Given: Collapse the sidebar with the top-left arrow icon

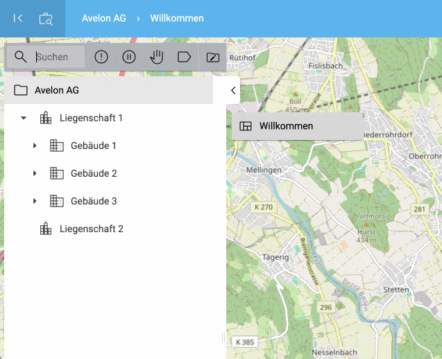Looking at the screenshot, I should [19, 19].
